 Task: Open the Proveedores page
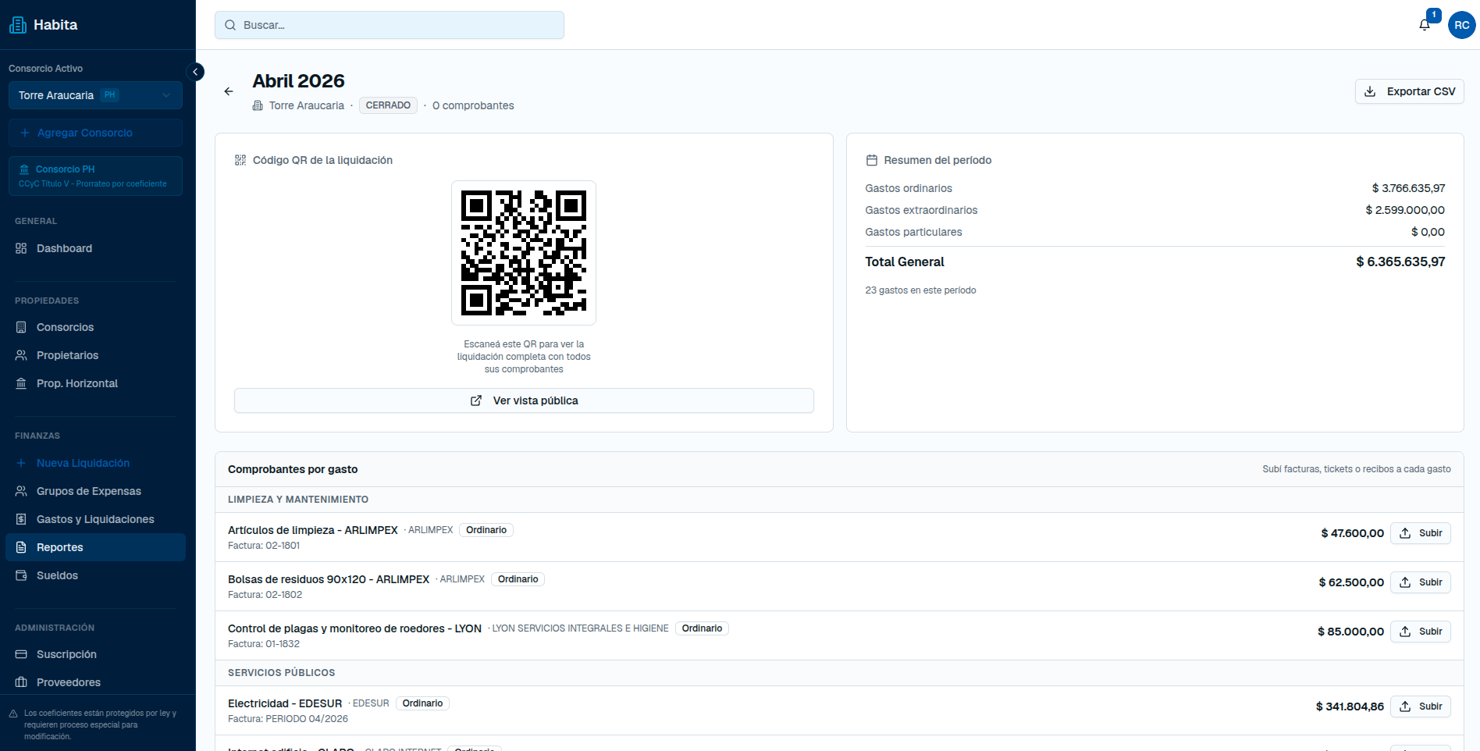95,682
